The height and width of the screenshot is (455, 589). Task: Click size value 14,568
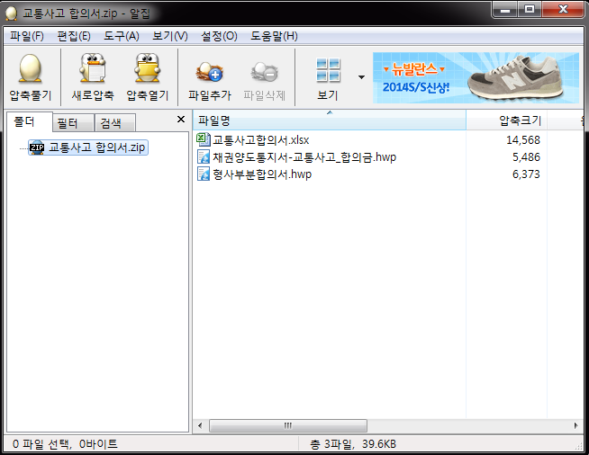click(x=523, y=140)
